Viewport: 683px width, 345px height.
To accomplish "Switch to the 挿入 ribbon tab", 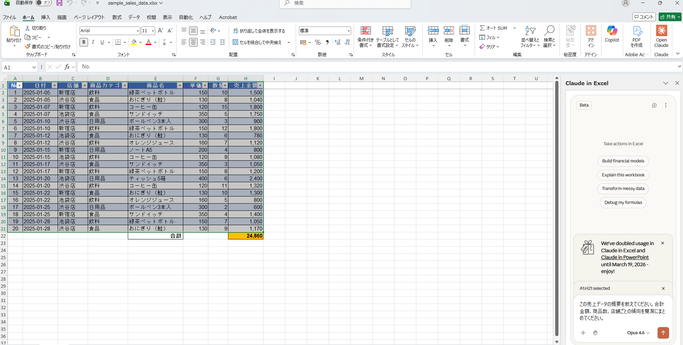I will pyautogui.click(x=45, y=17).
